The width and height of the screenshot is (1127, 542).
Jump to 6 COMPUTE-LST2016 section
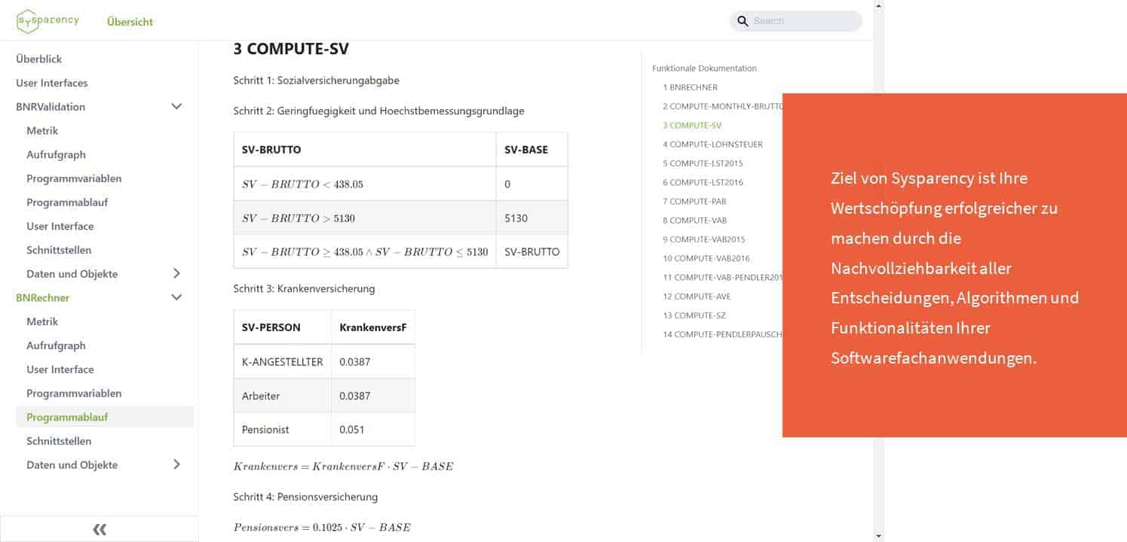pyautogui.click(x=703, y=182)
